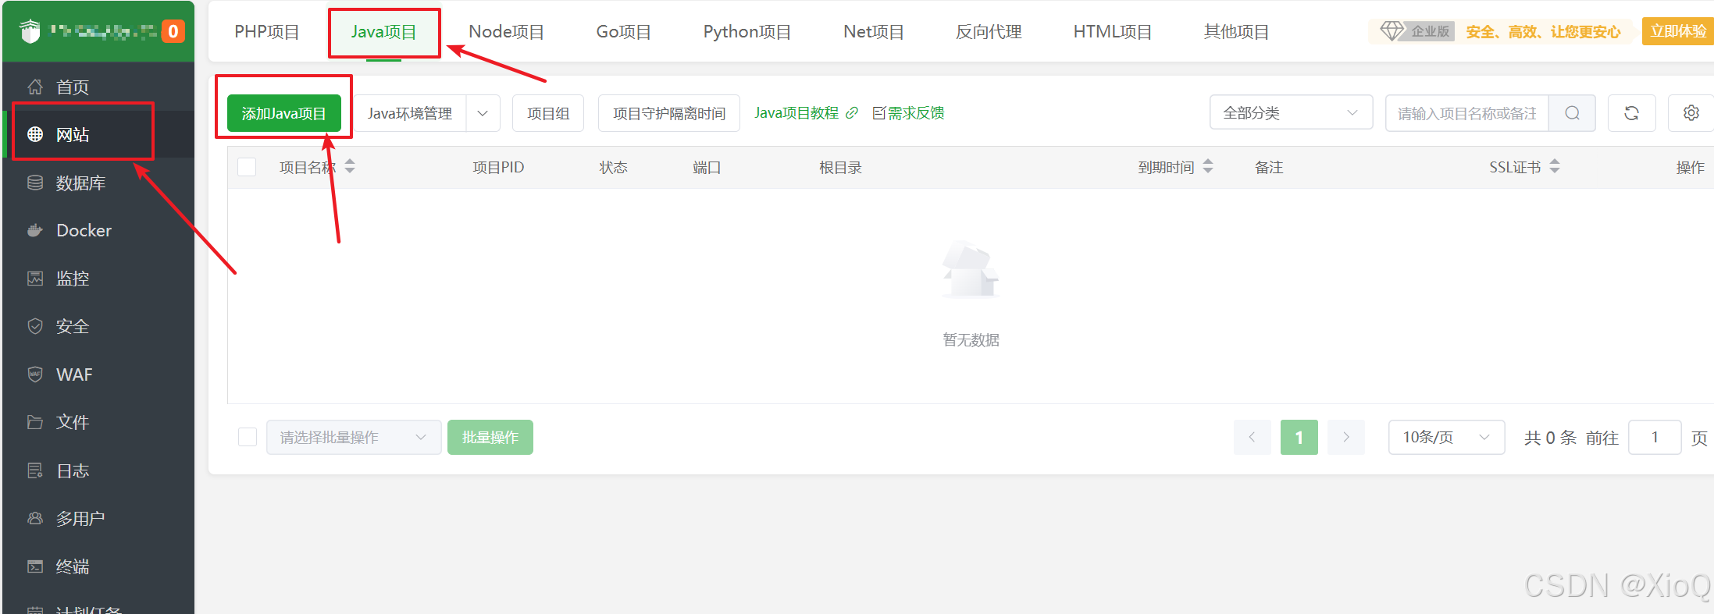Switch to the Go项目 tab
The width and height of the screenshot is (1714, 614).
click(623, 32)
